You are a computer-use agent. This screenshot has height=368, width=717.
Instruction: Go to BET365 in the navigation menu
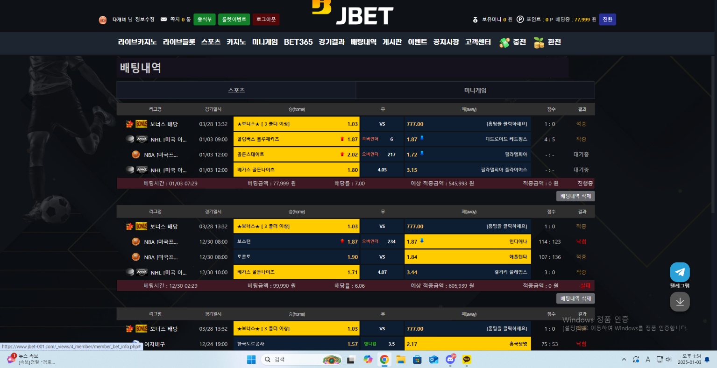pyautogui.click(x=298, y=42)
